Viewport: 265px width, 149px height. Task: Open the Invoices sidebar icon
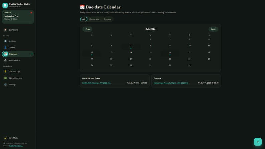coord(5,41)
